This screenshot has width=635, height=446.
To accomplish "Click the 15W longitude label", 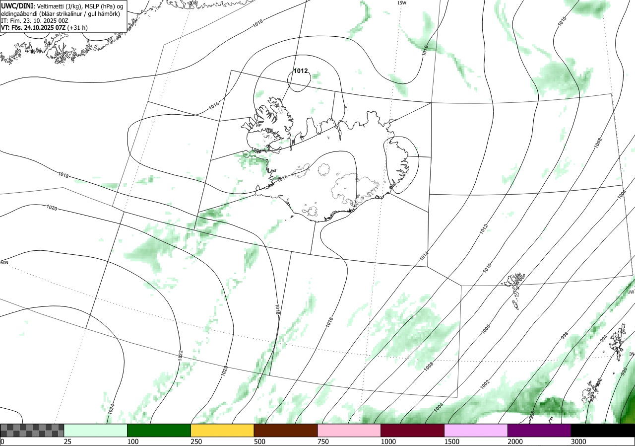I will [402, 3].
